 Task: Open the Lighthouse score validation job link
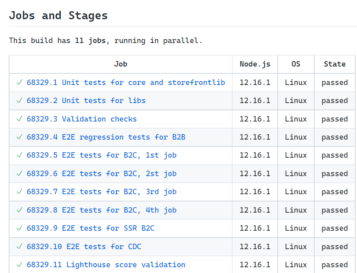click(x=106, y=265)
